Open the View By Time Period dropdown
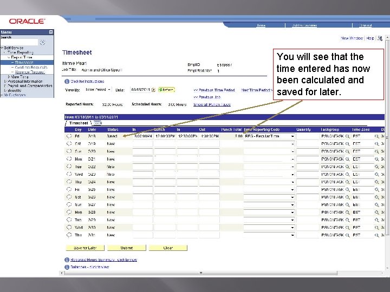The width and height of the screenshot is (390, 292). pos(98,90)
